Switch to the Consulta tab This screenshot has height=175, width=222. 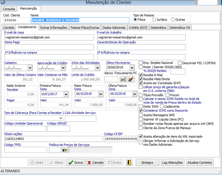tap(9, 9)
